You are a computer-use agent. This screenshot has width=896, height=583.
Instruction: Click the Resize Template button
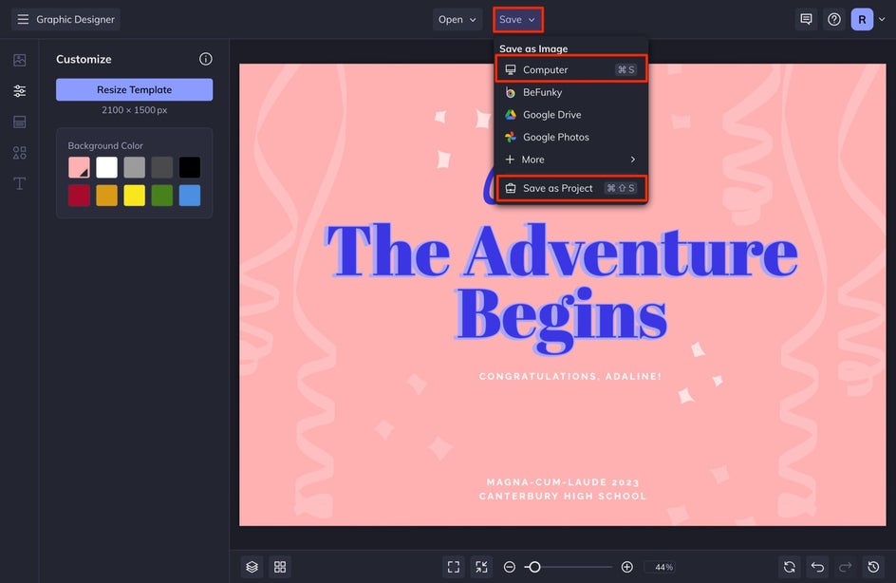point(134,90)
